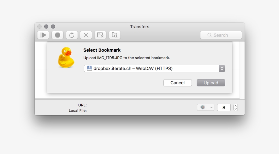
Task: Click the magnifying glass in Search field
Action: [x=210, y=35]
